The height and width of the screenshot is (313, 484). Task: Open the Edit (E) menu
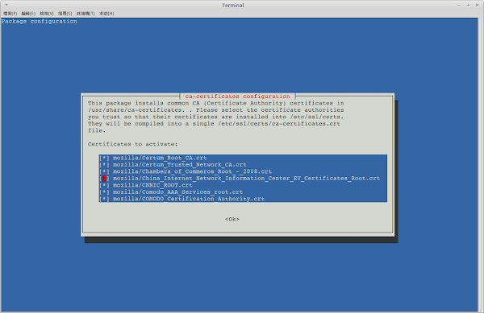click(28, 14)
